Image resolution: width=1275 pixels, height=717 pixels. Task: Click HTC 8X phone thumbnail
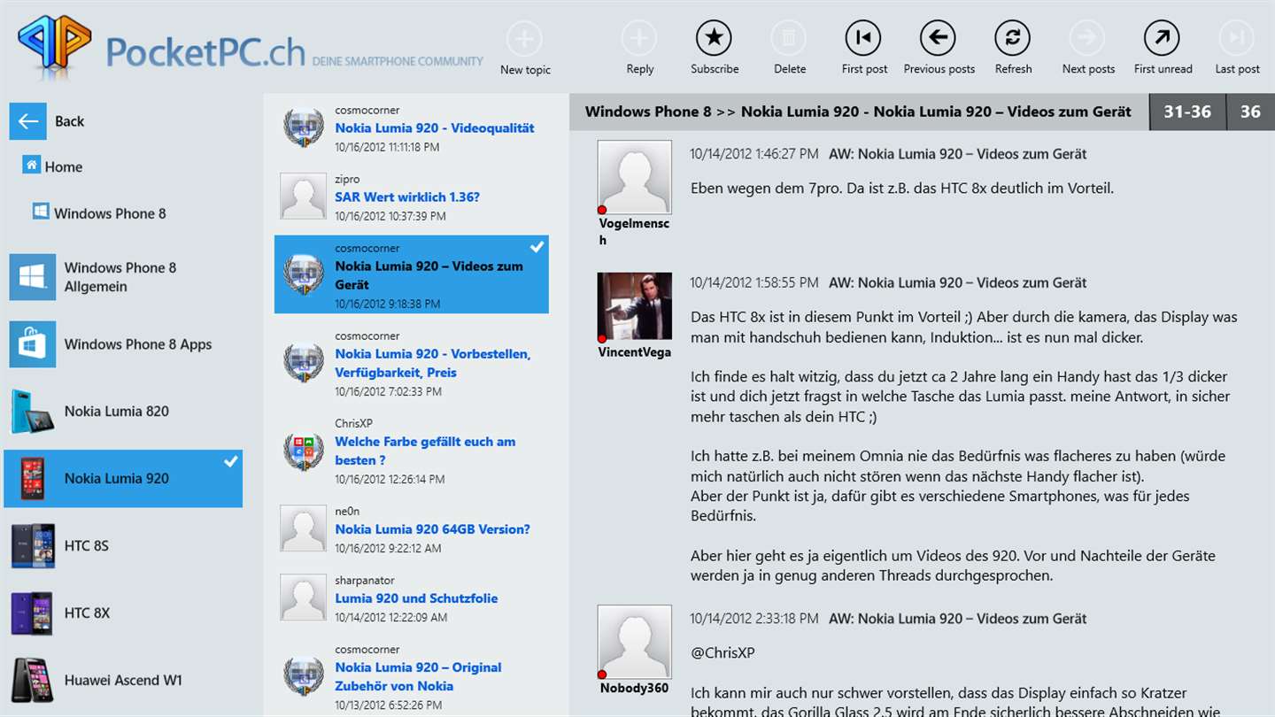click(33, 613)
